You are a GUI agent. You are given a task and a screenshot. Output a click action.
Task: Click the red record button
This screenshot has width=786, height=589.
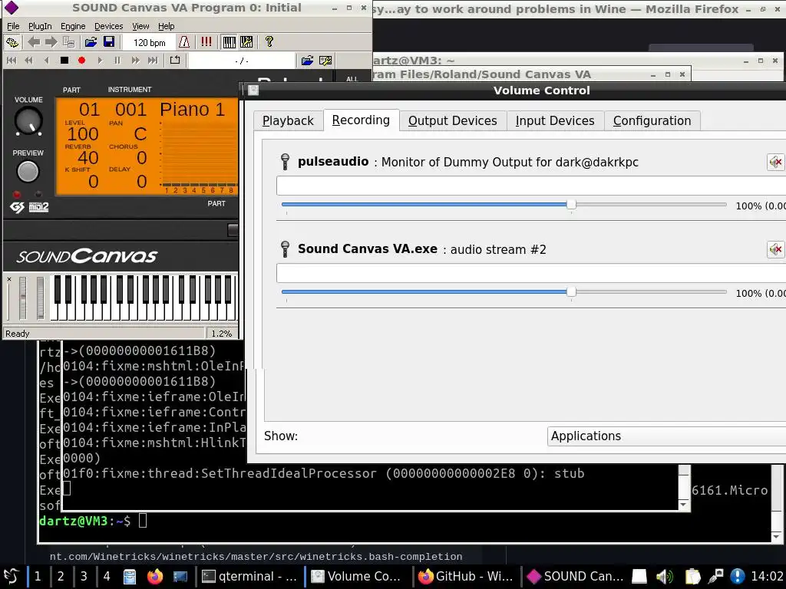pyautogui.click(x=81, y=61)
